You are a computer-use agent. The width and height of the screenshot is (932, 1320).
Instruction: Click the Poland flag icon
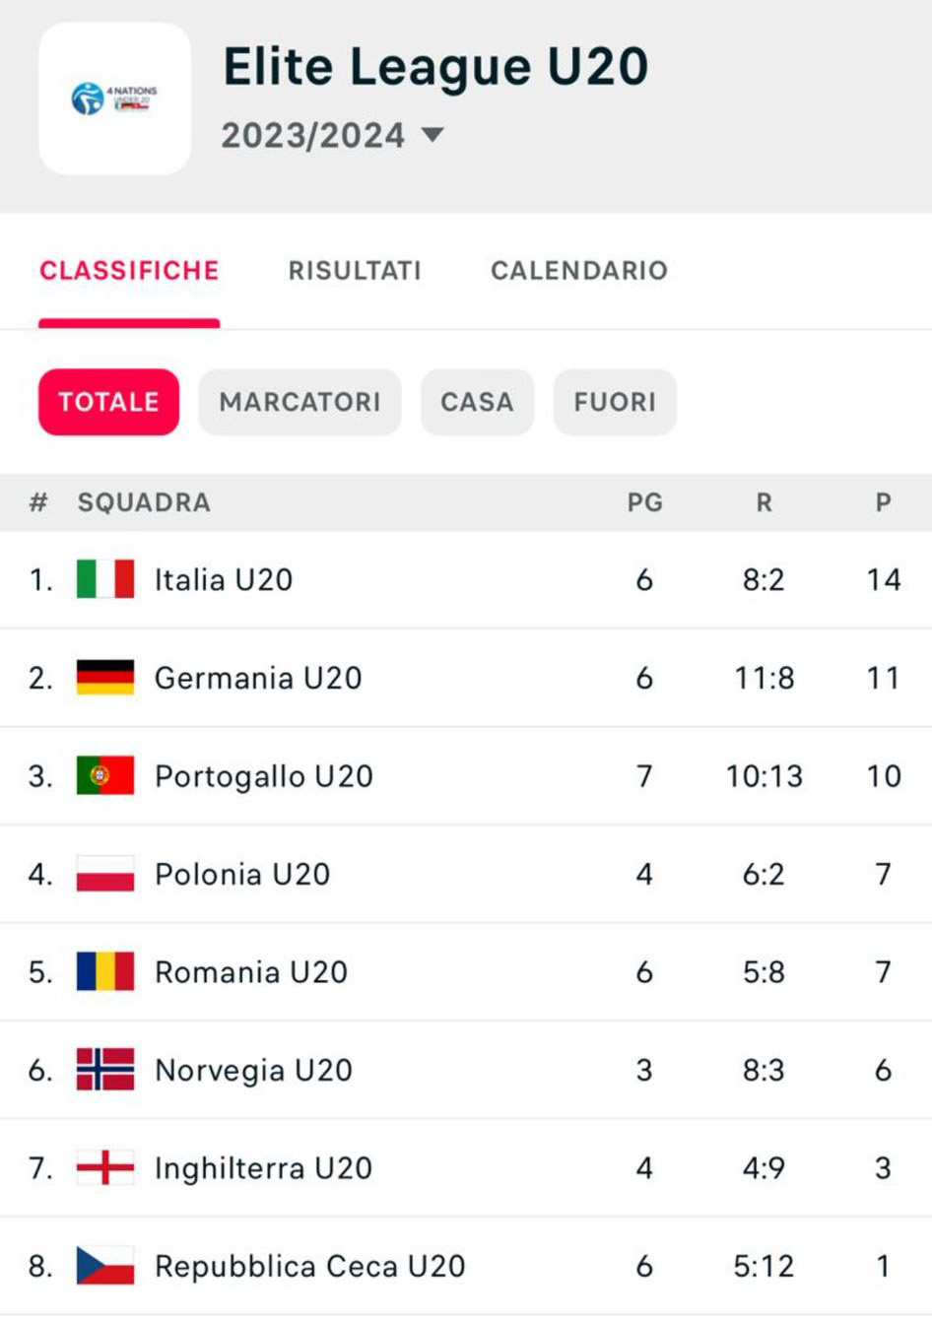(x=105, y=874)
